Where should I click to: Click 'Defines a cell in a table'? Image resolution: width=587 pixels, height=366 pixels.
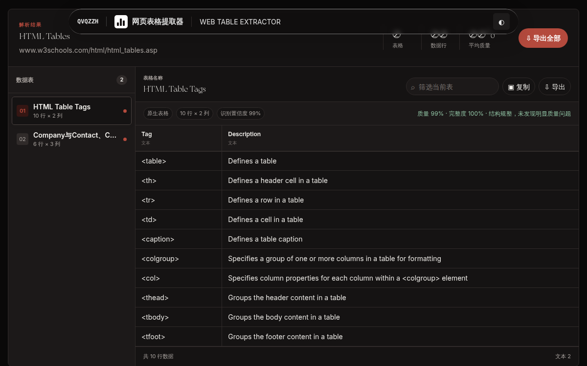click(x=400, y=220)
